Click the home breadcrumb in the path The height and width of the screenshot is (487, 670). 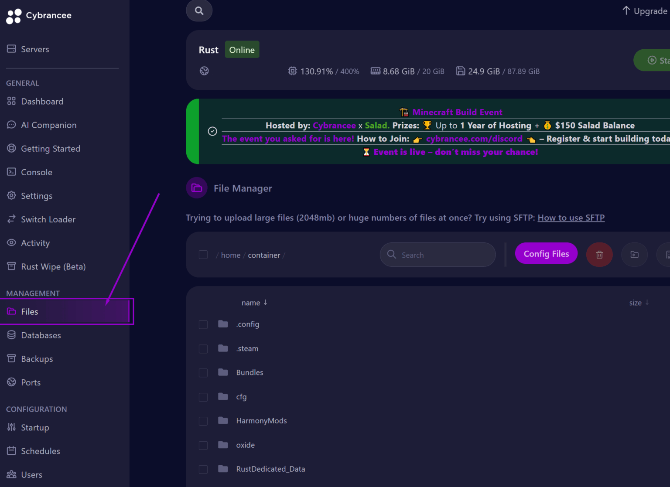pos(230,255)
